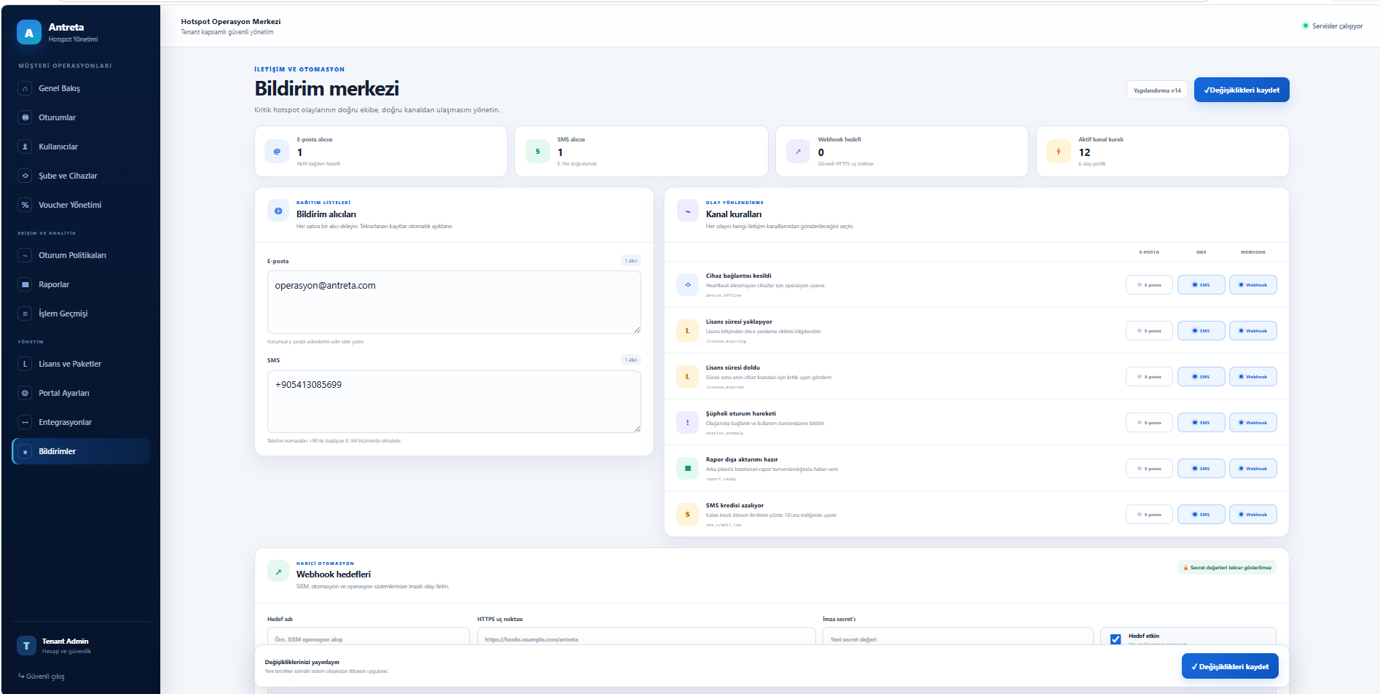The image size is (1380, 694).
Task: Go to Entegrasyonlar menu item
Action: click(x=81, y=422)
